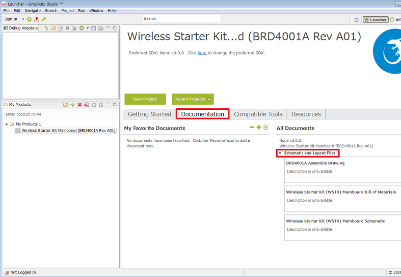Click the green checkmark icon in My Favorite Documents
401x277 pixels.
266,127
